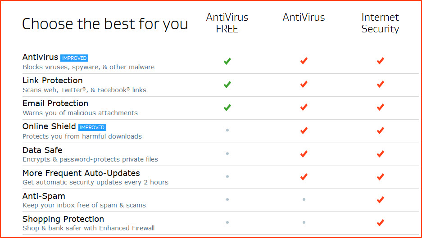Viewport: 422px width, 238px height.
Task: Click red Online Shield checkmark under AntiVirus column
Action: click(304, 130)
